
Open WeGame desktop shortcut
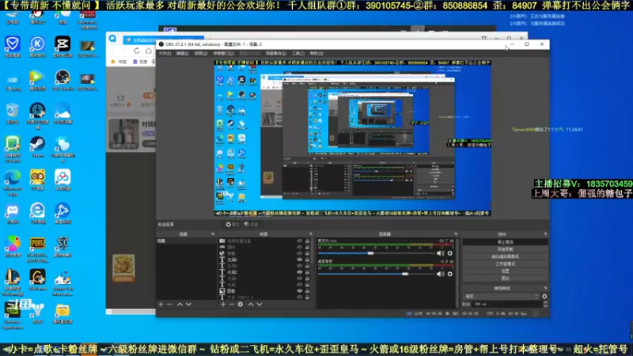tap(37, 280)
